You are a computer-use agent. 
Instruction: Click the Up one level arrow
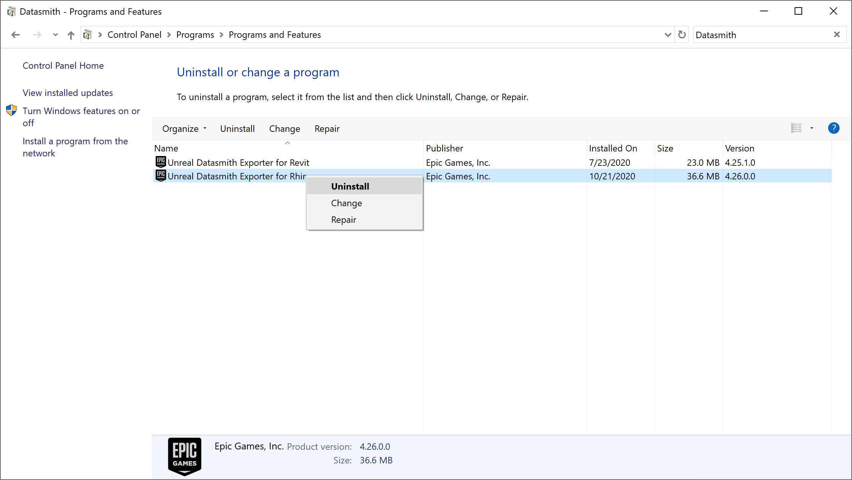tap(71, 35)
